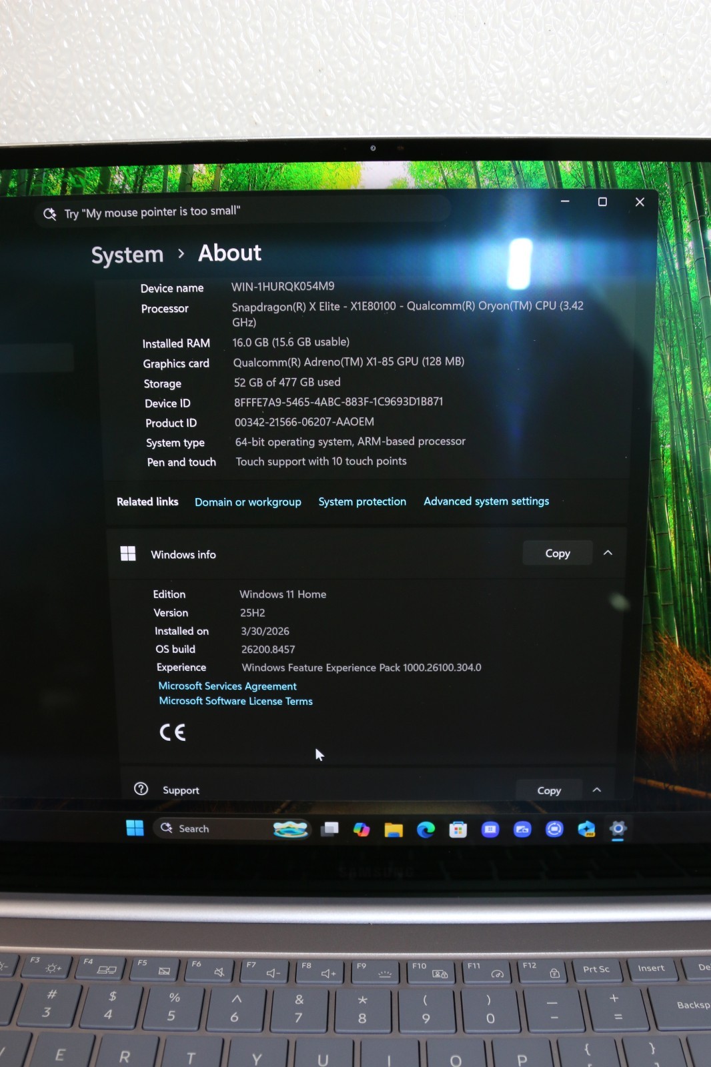Collapse the Windows info section

(x=608, y=553)
